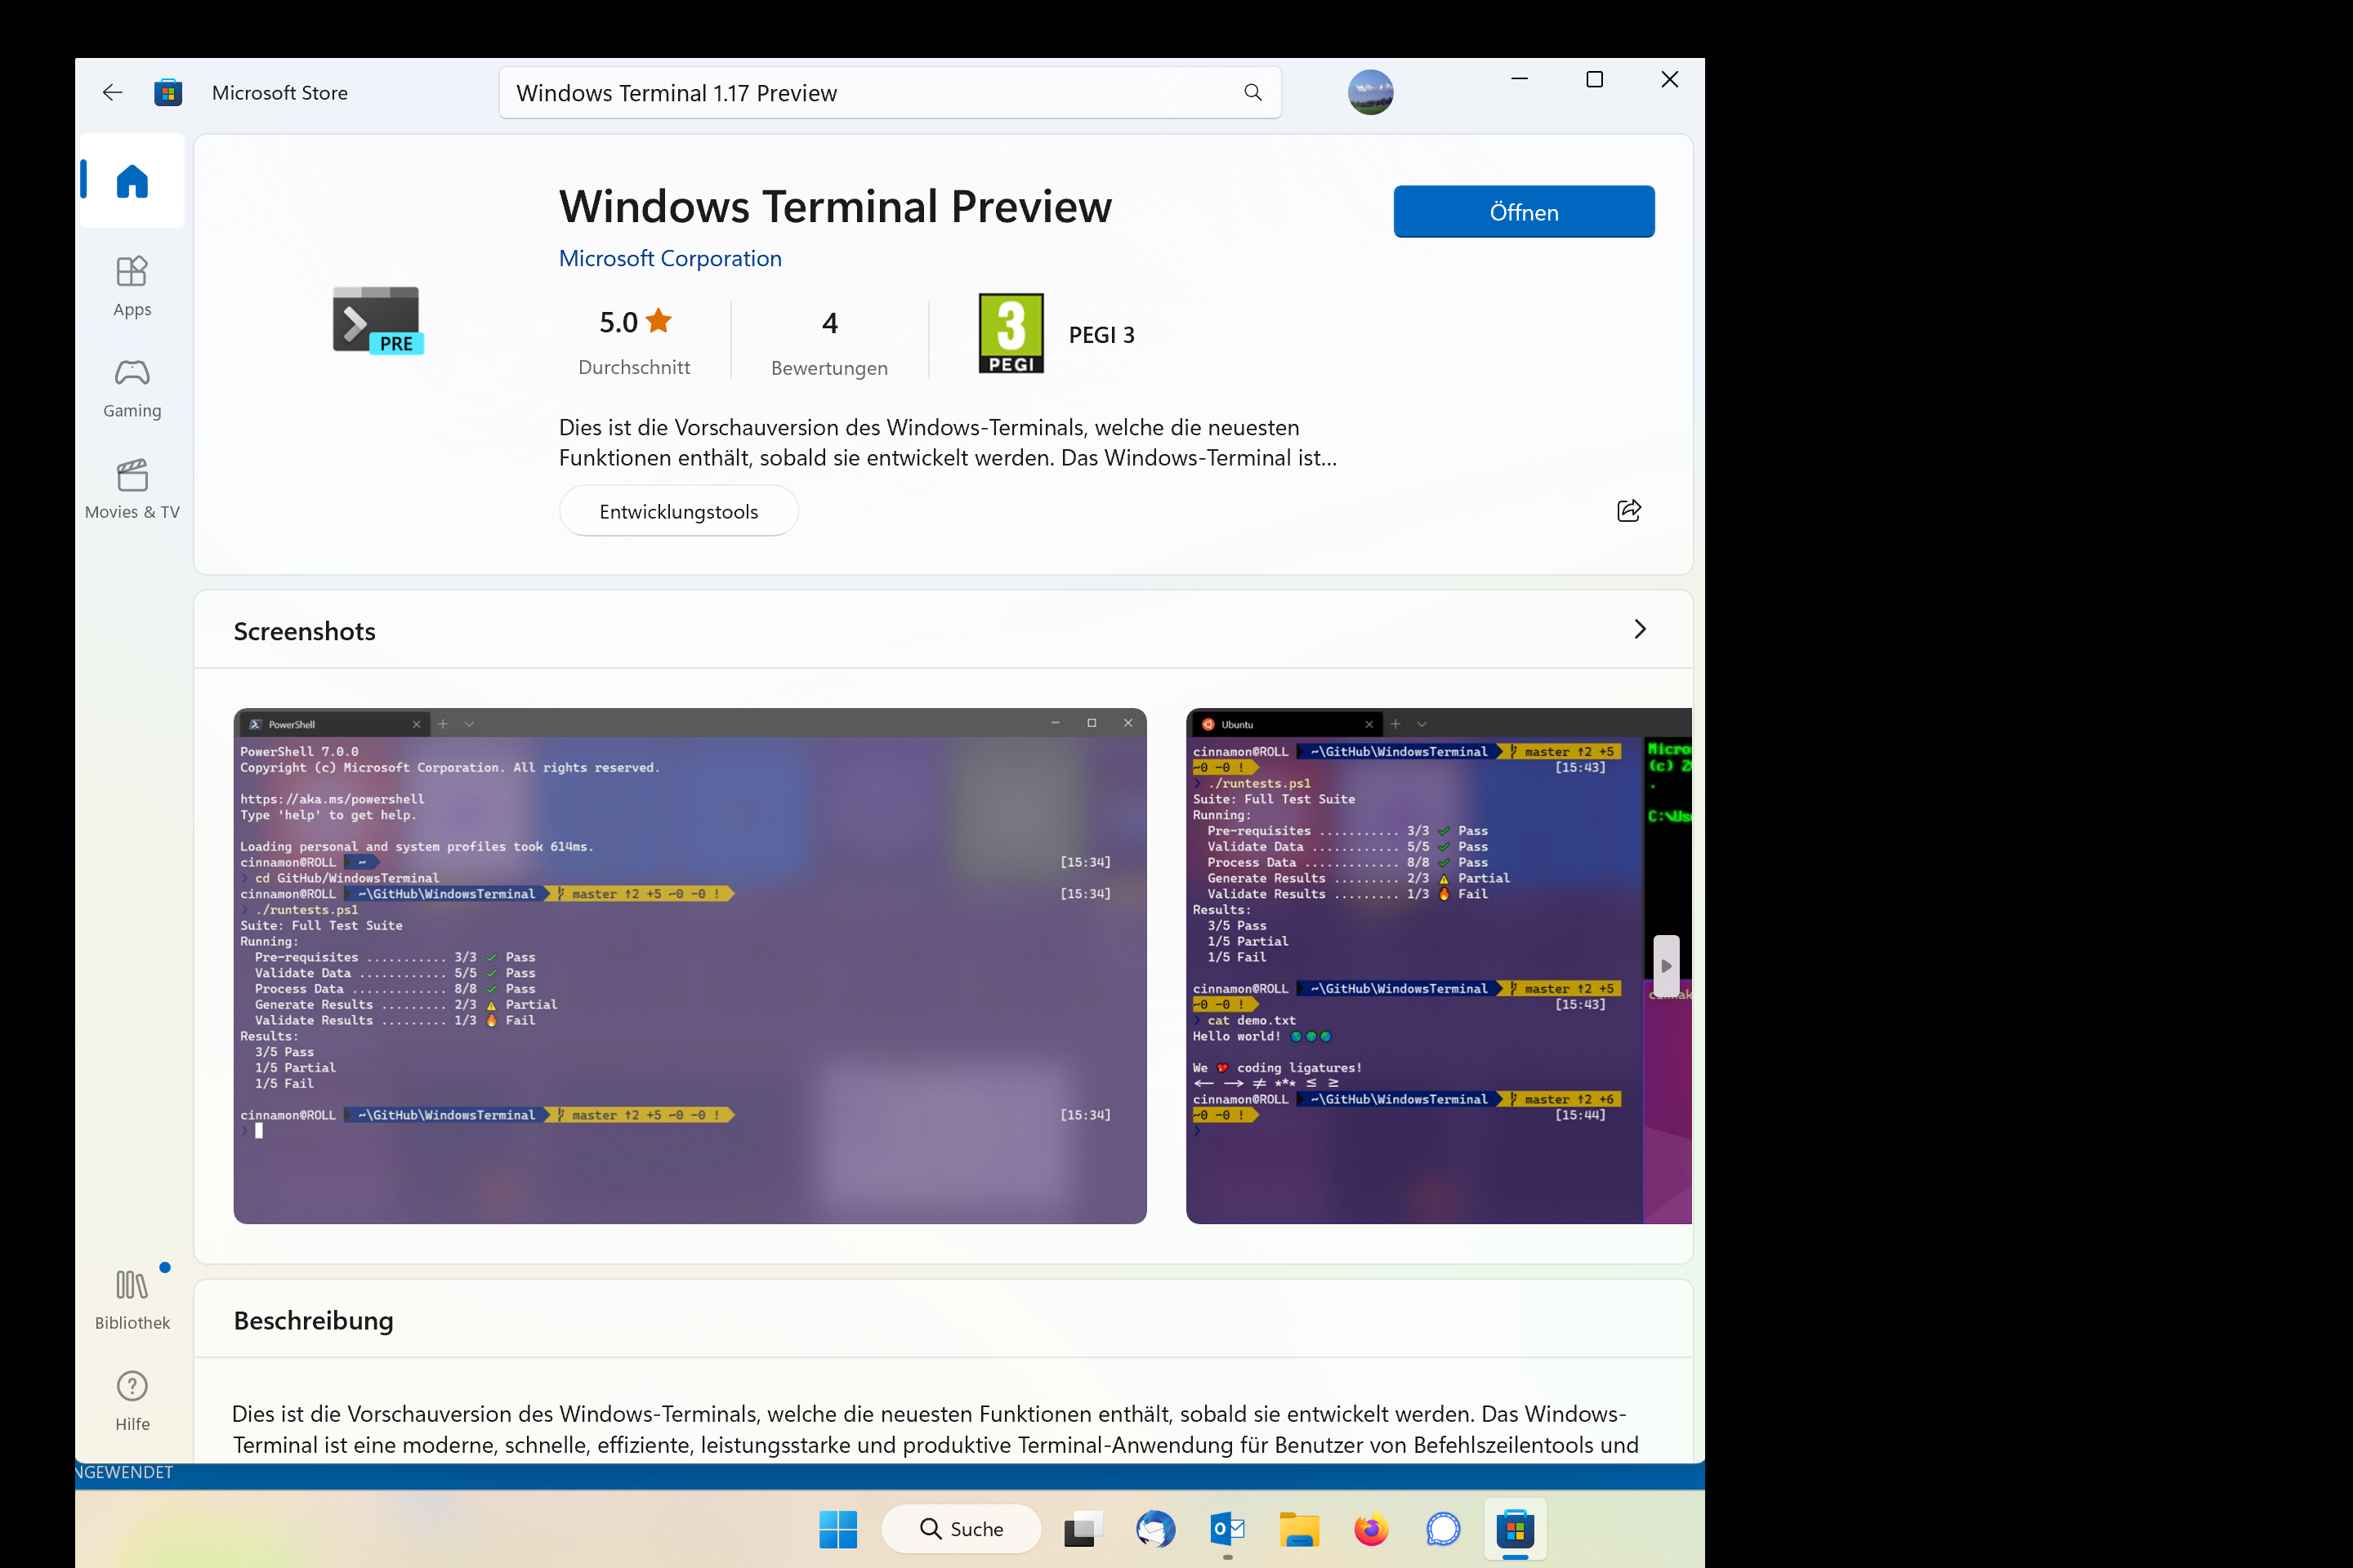This screenshot has height=1568, width=2353.
Task: Click the Microsoft Store title text
Action: pos(280,93)
